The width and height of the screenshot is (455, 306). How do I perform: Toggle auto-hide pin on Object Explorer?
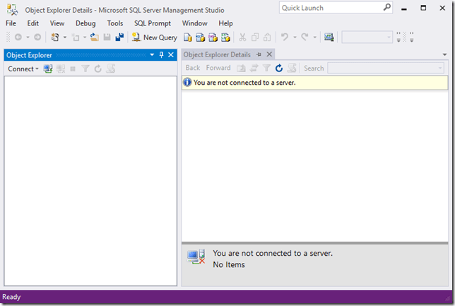pos(161,55)
